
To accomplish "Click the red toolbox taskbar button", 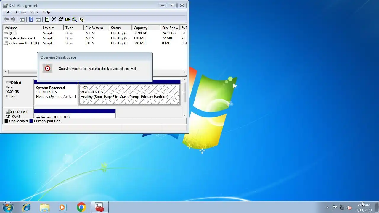I will (x=99, y=207).
